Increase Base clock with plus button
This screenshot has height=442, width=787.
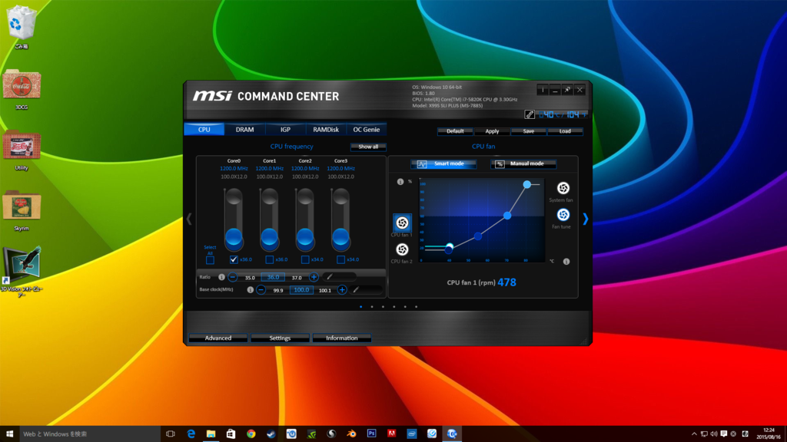click(342, 289)
